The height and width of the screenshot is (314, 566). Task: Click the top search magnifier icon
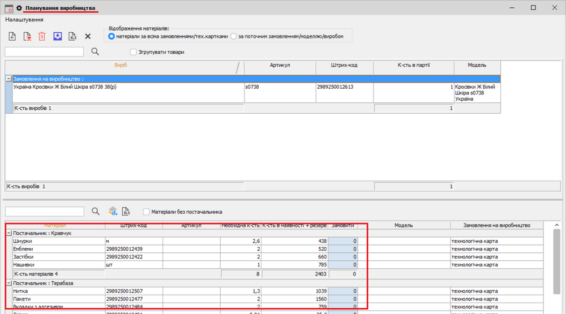(x=95, y=51)
